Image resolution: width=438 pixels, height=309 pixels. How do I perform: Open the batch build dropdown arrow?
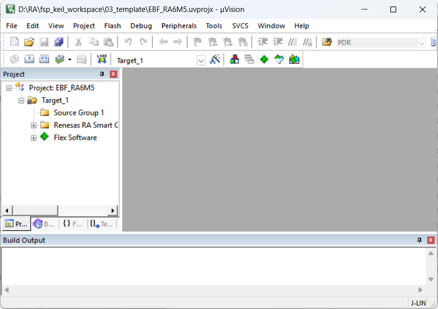click(x=70, y=60)
